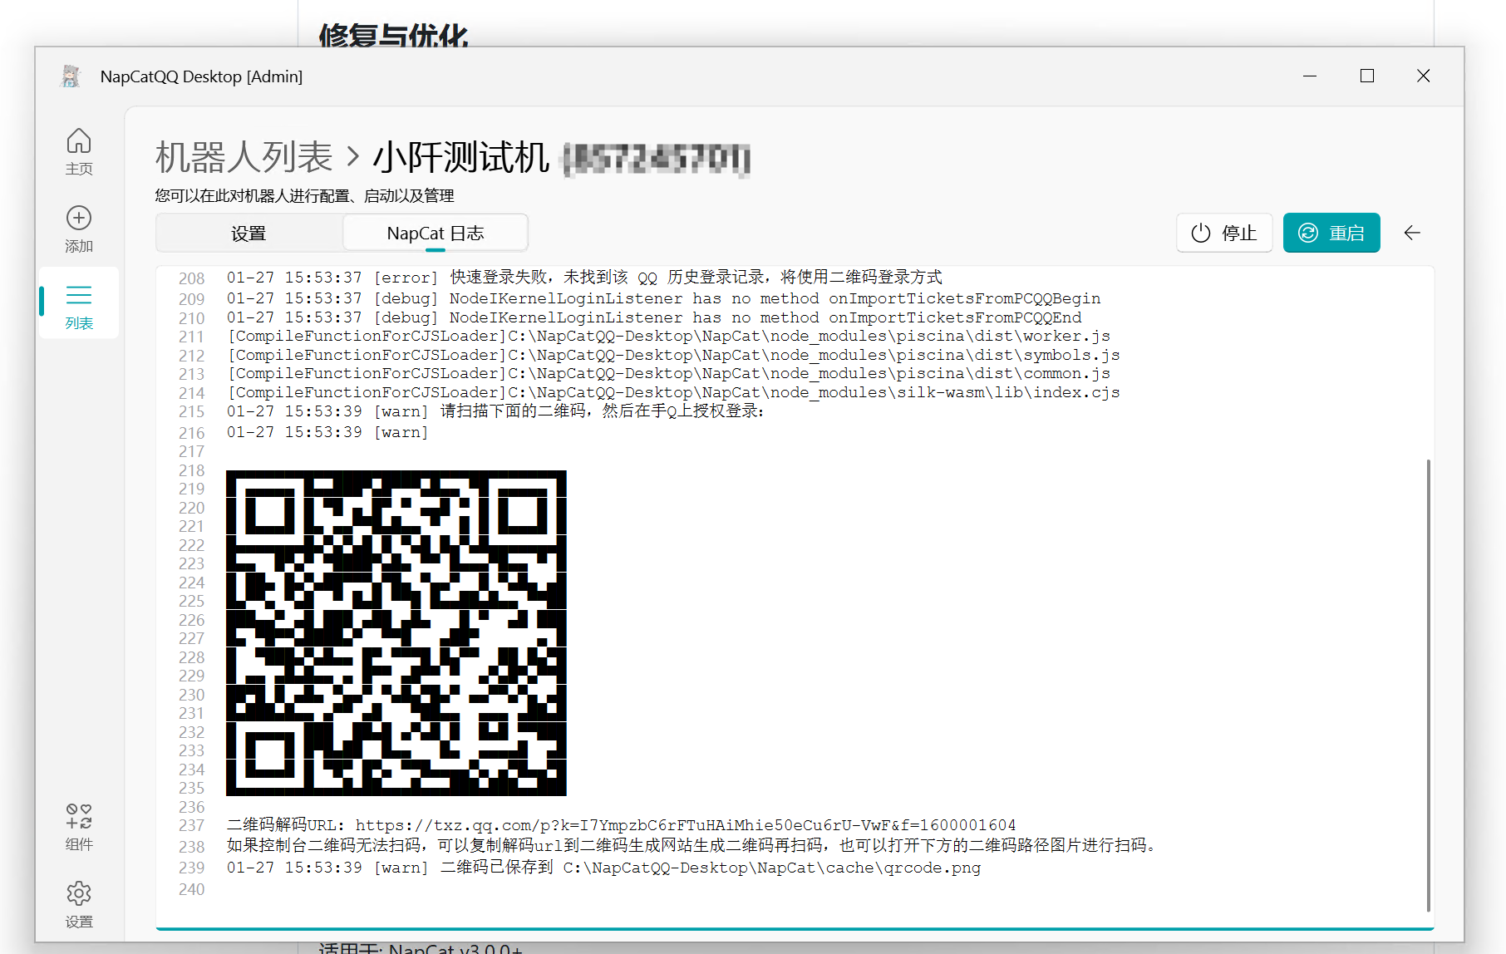The height and width of the screenshot is (954, 1506).
Task: Click the onImportTicketsFromPCQQEnd debug line
Action: click(x=654, y=317)
